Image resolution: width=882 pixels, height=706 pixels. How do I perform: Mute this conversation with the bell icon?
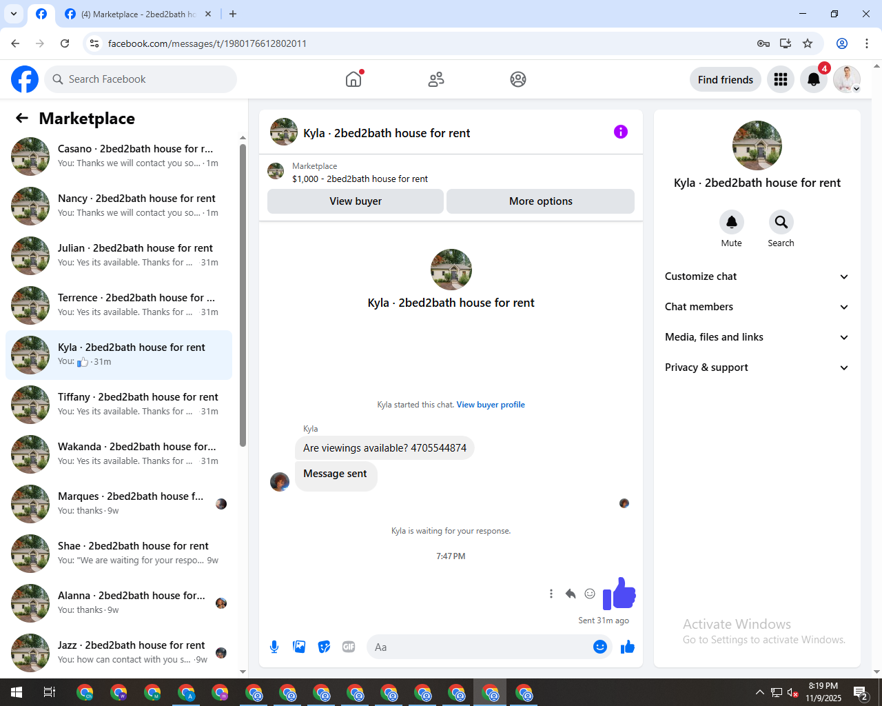tap(732, 222)
